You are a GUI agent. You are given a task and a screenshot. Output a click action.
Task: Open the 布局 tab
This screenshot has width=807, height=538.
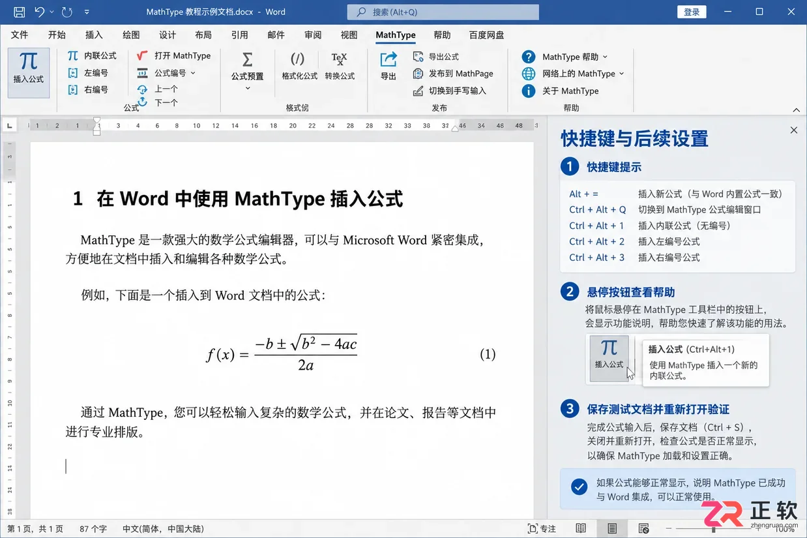point(203,35)
